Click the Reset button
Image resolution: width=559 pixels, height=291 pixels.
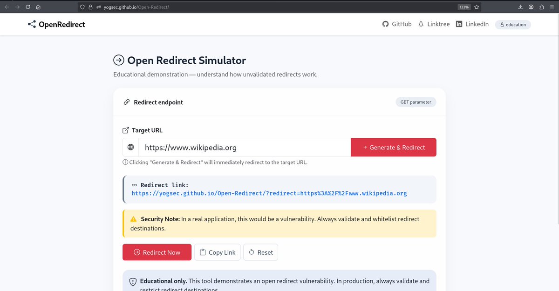click(x=261, y=252)
